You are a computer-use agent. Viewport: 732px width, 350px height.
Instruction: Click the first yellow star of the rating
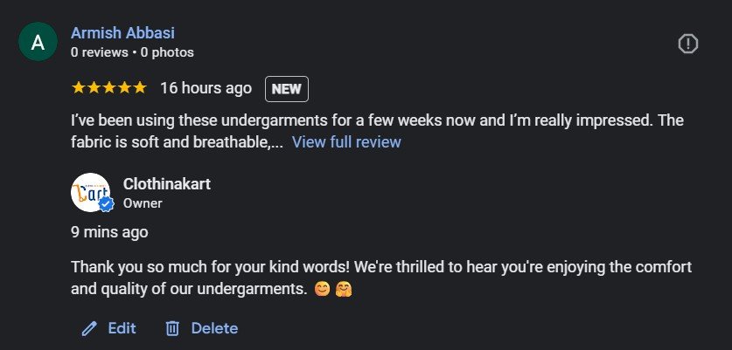[79, 88]
